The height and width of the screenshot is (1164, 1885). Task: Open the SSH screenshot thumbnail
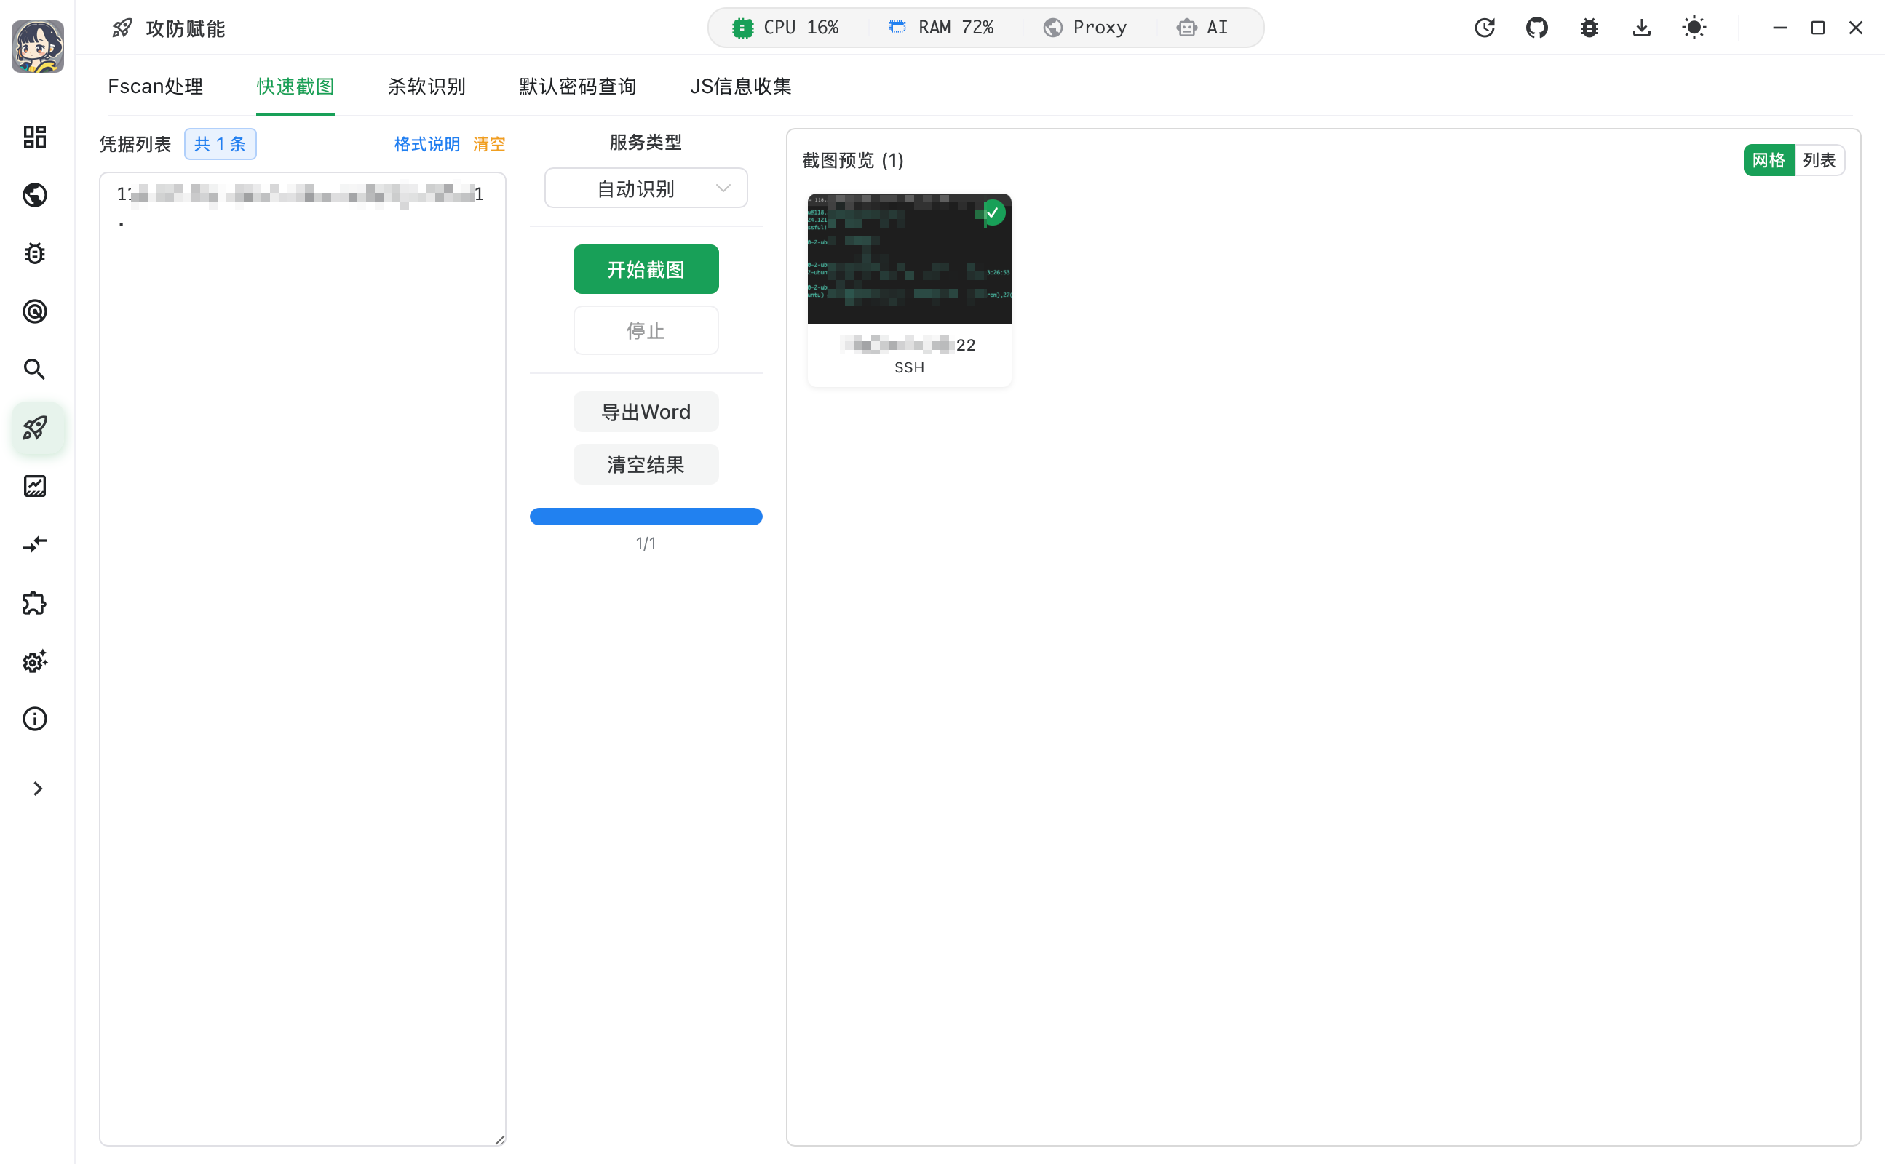click(x=908, y=260)
